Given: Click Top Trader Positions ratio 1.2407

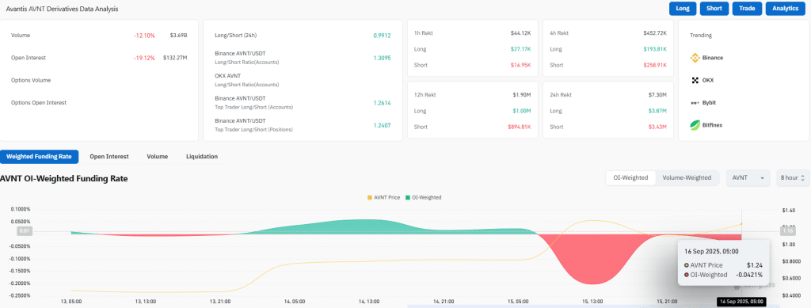Looking at the screenshot, I should [x=382, y=125].
